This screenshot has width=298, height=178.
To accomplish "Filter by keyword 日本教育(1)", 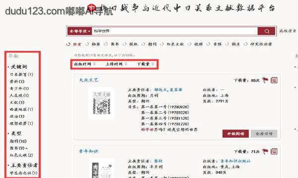I will coord(21,74).
